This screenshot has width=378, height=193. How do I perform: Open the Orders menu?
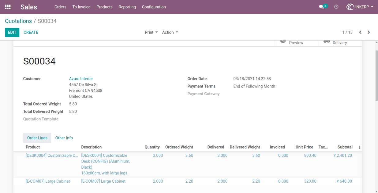point(60,7)
